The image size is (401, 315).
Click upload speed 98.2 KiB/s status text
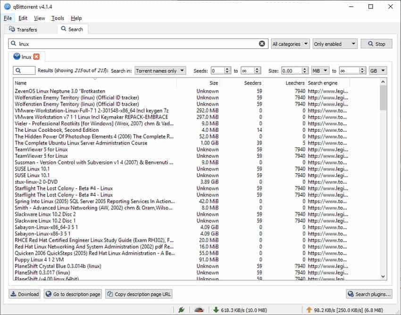tap(348, 310)
